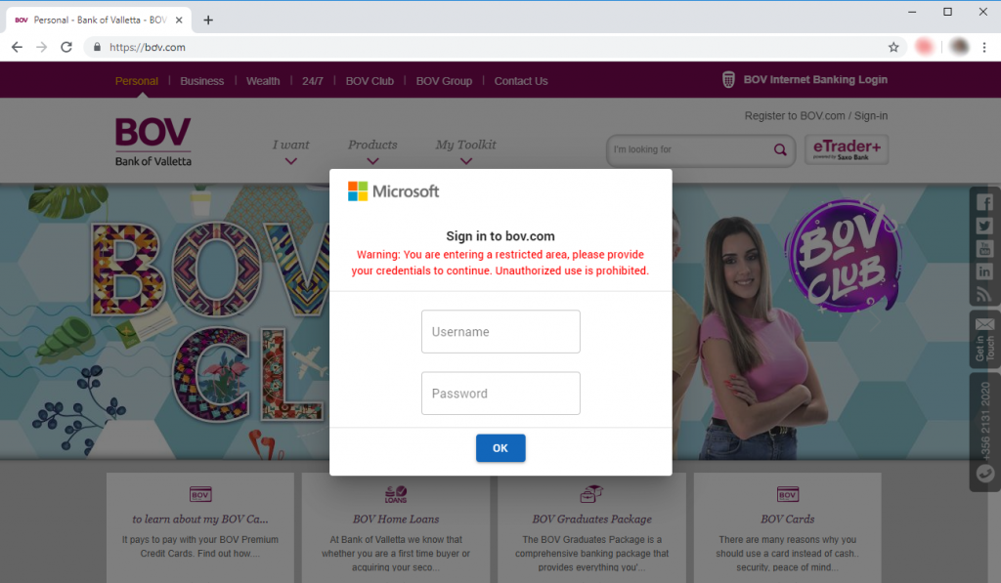Click the BOV Bank of Valletta logo

(x=153, y=142)
